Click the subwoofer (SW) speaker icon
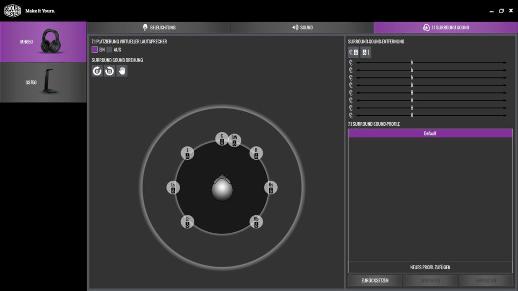This screenshot has width=518, height=291. tap(234, 140)
